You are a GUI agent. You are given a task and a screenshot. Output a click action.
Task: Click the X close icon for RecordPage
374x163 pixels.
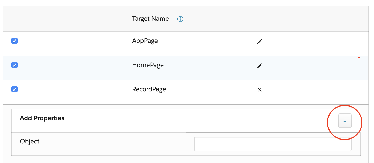[x=260, y=90]
